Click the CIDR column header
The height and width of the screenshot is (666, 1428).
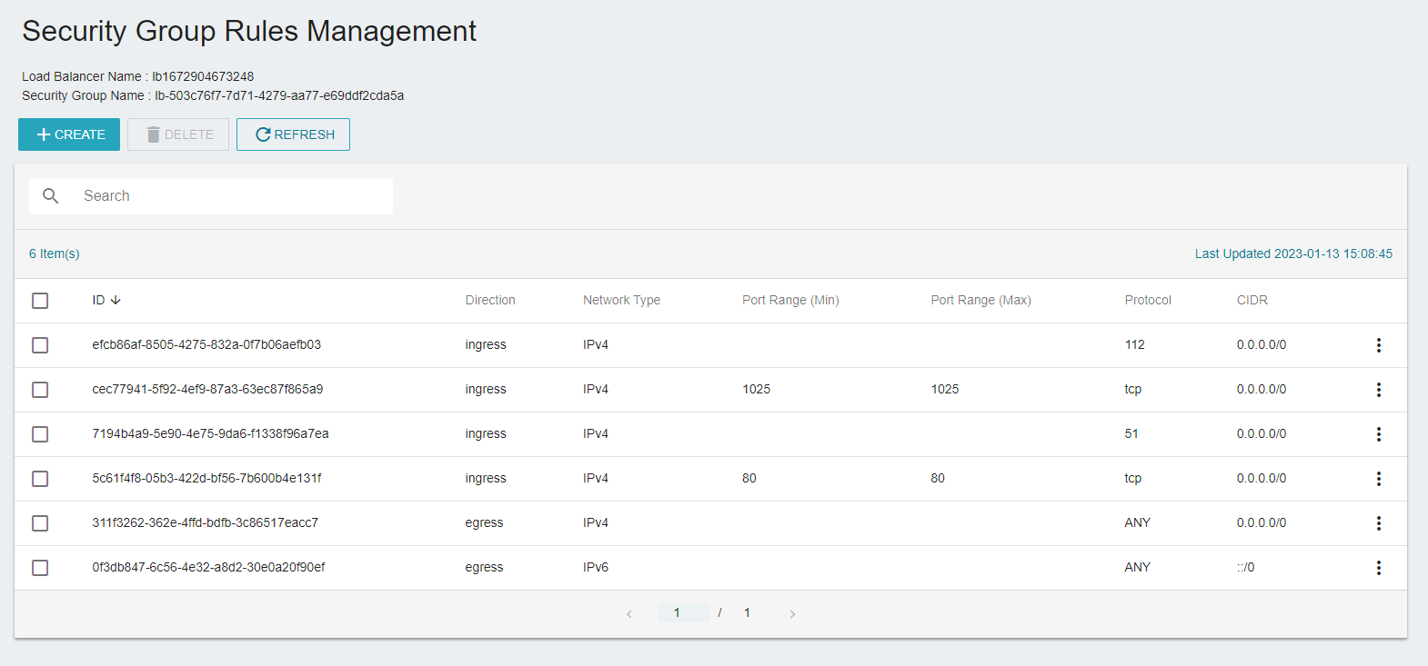tap(1252, 301)
